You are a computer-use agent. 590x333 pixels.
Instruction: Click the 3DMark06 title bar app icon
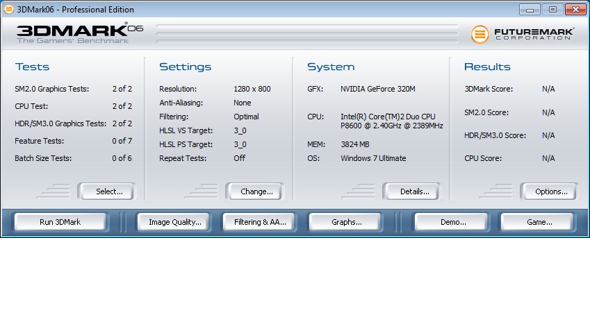point(8,10)
